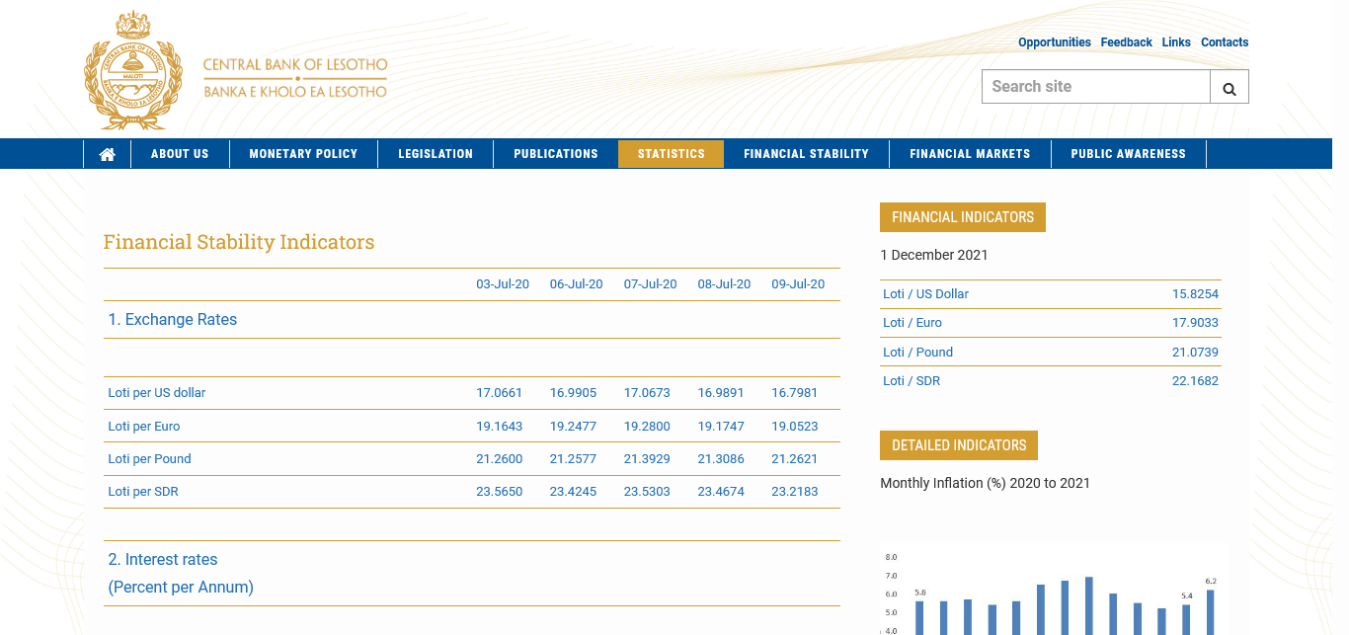This screenshot has height=635, width=1349.
Task: Open the Feedback link
Action: pos(1126,42)
